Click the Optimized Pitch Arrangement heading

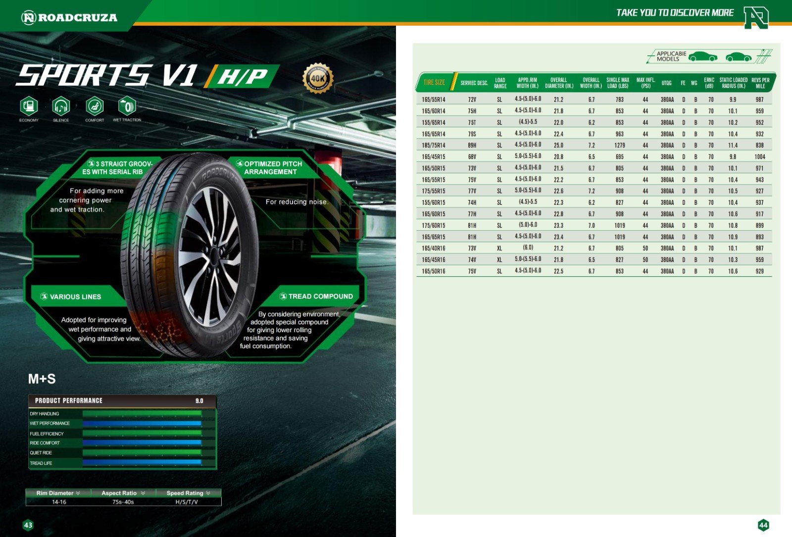273,168
